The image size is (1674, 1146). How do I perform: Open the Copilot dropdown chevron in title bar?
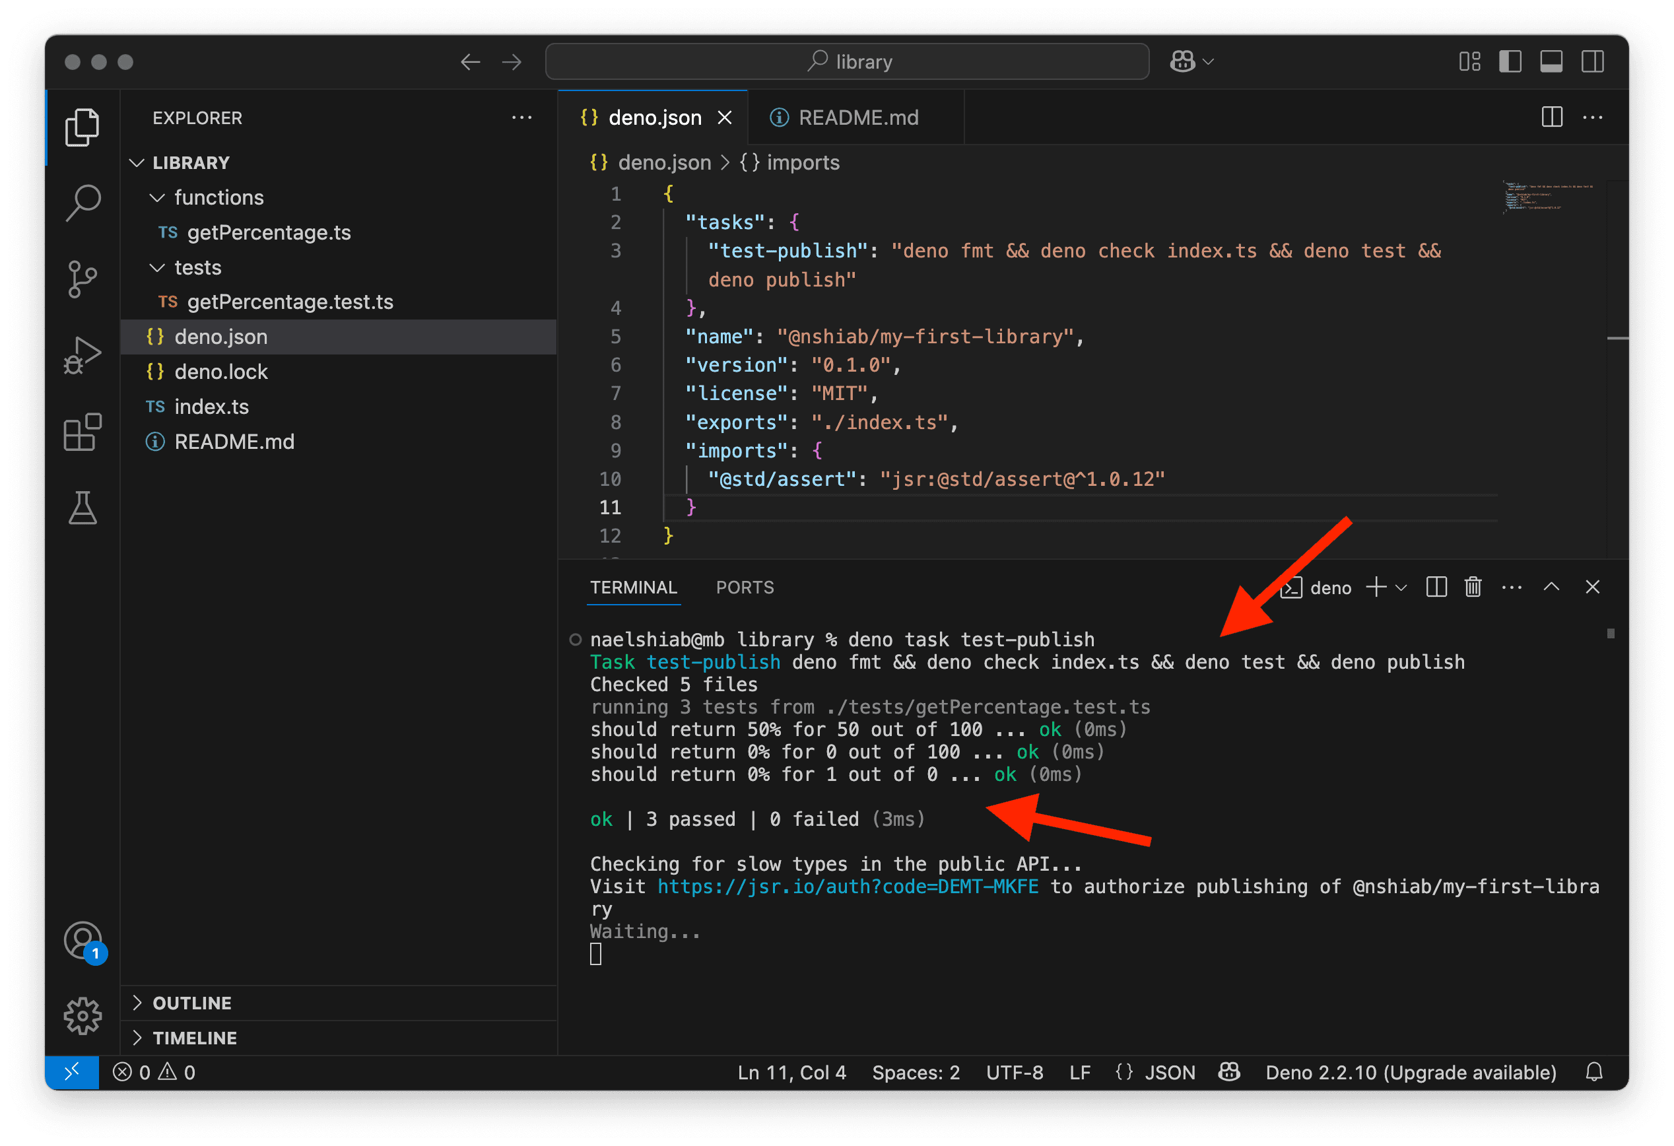[x=1208, y=62]
